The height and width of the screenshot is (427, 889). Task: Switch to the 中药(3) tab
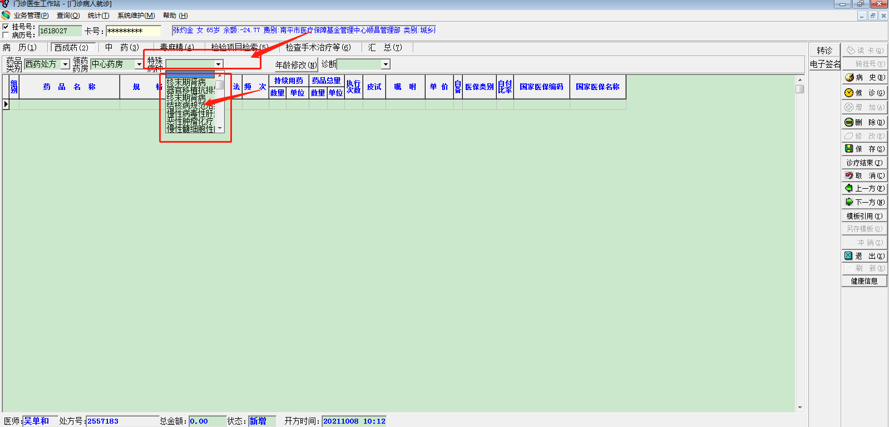[x=122, y=48]
